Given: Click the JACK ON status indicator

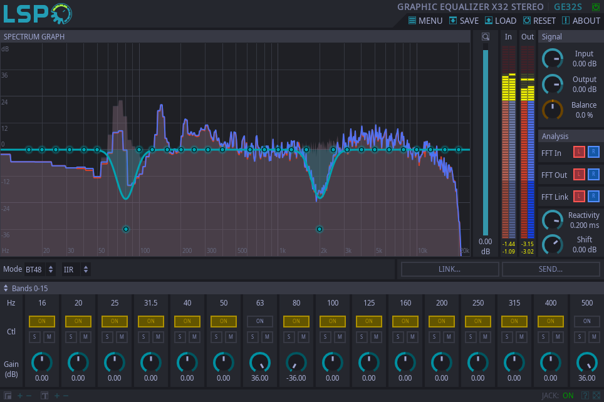Looking at the screenshot, I should pyautogui.click(x=558, y=396).
